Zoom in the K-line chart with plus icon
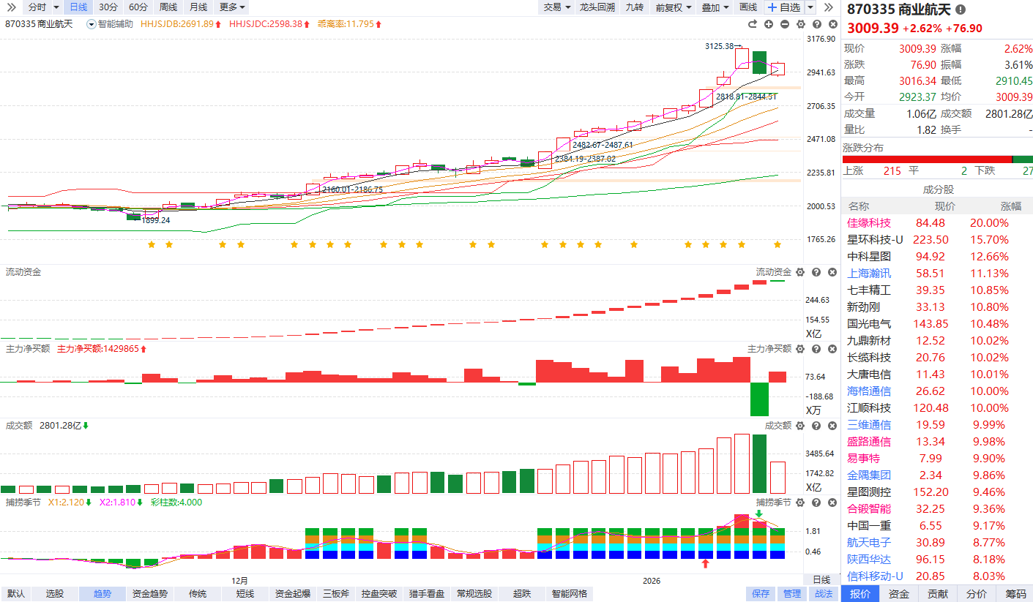 [x=769, y=24]
